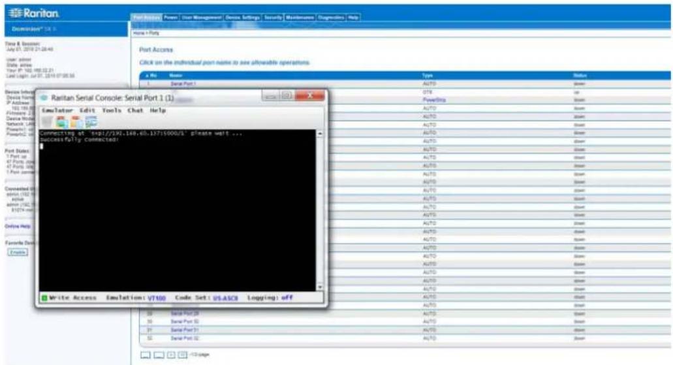
Task: Open the Edit menu in Serial Console
Action: (x=87, y=110)
